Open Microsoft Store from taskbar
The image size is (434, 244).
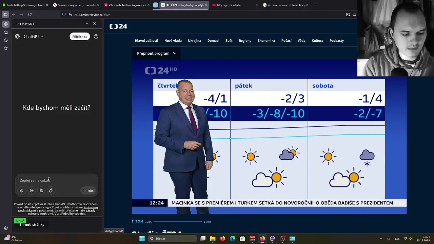click(x=242, y=239)
